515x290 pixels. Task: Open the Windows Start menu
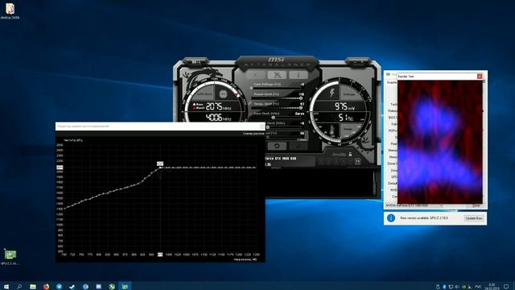click(6, 287)
